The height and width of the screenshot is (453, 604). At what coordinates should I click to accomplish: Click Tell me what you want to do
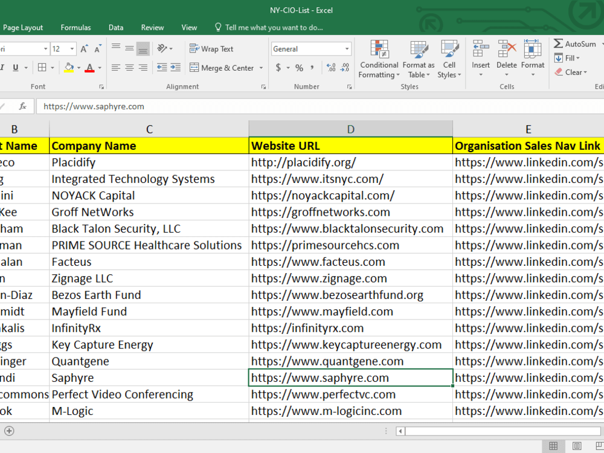point(269,27)
